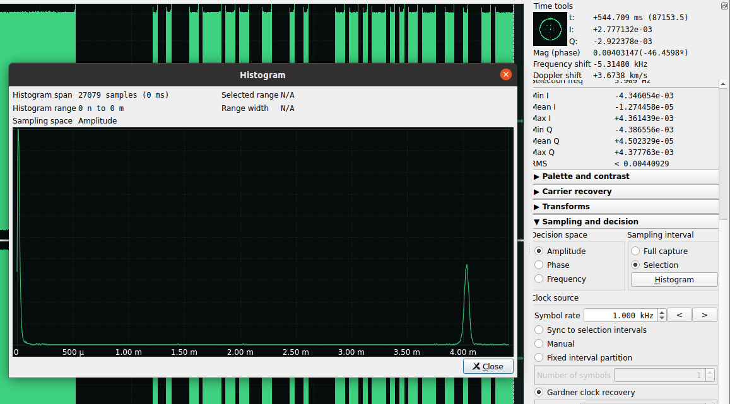Expand the Carrier recovery section
Screen dimensions: 730x404
(x=576, y=192)
